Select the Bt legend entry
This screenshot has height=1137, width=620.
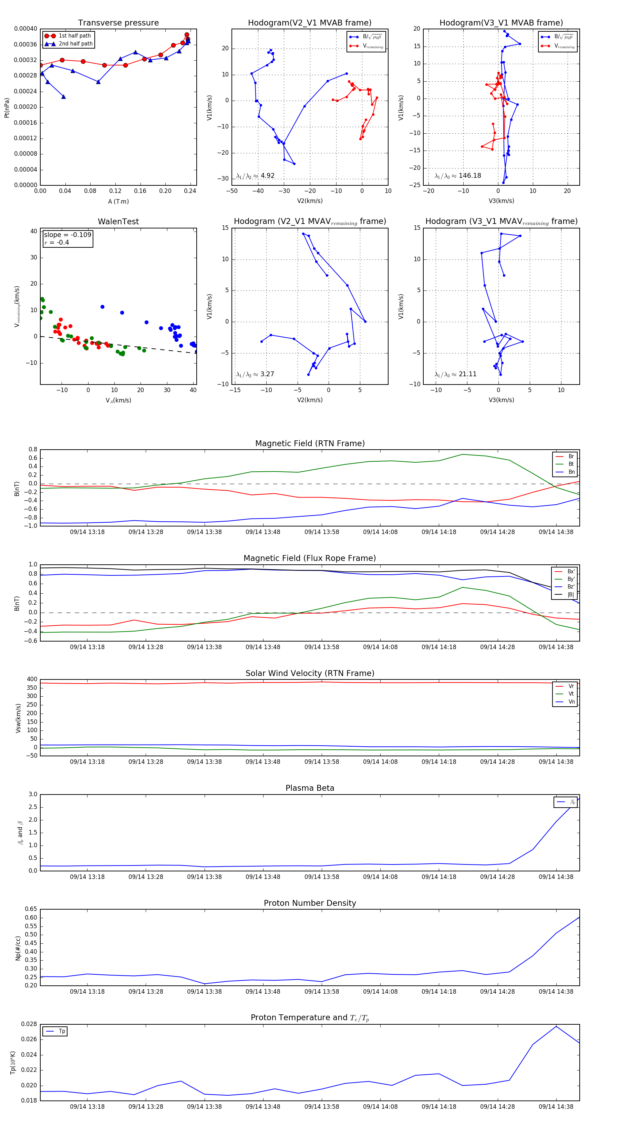point(565,464)
